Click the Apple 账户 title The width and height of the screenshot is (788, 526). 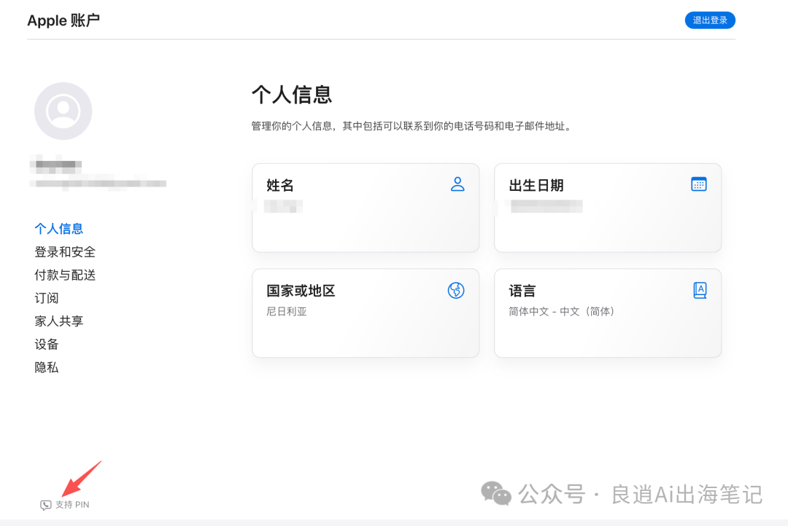[x=63, y=20]
